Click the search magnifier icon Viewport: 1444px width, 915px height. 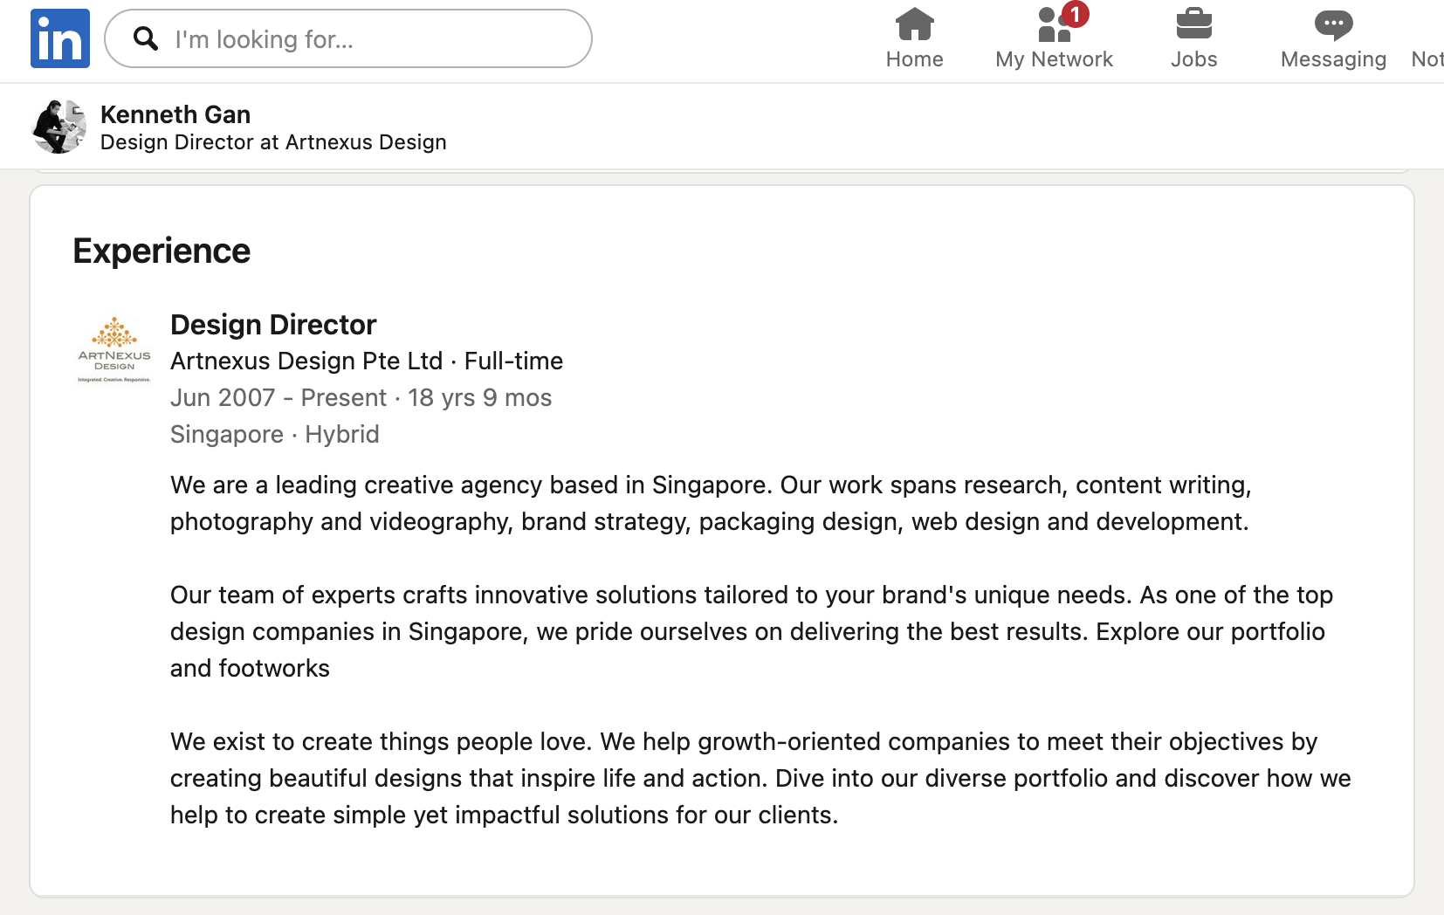145,38
